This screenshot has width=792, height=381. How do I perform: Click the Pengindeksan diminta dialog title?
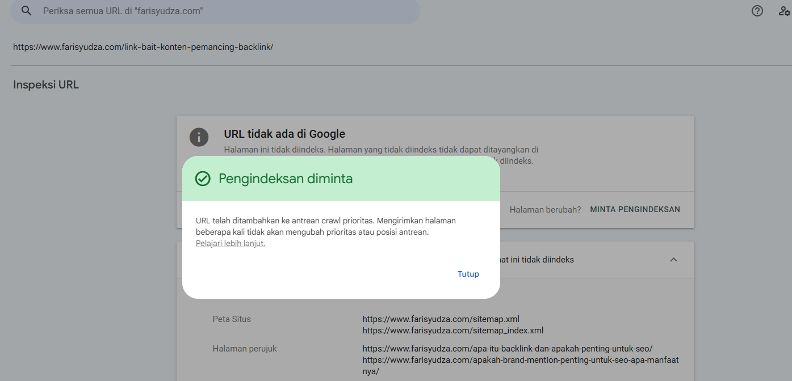(x=286, y=179)
